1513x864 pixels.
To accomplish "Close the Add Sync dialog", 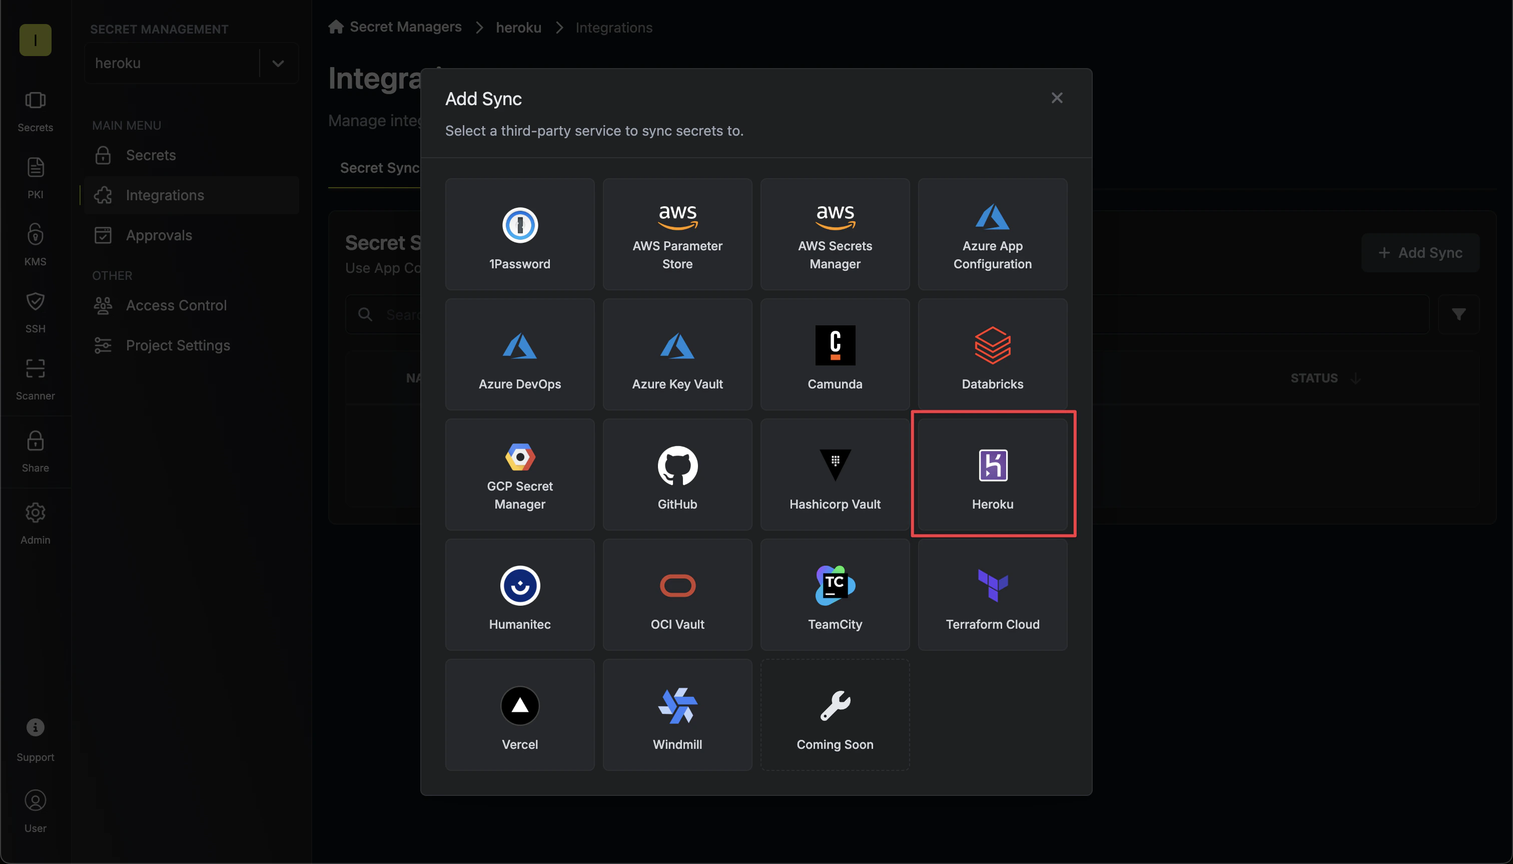I will click(x=1056, y=98).
